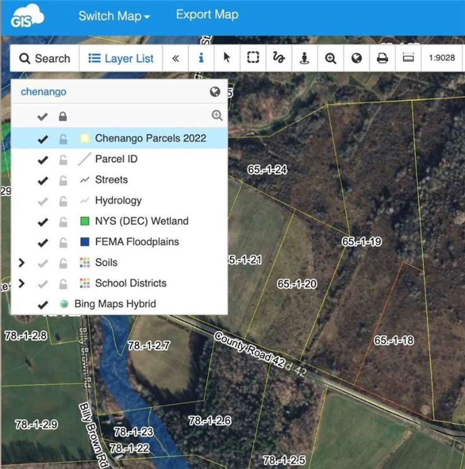Open the Switch Map dropdown

click(114, 16)
